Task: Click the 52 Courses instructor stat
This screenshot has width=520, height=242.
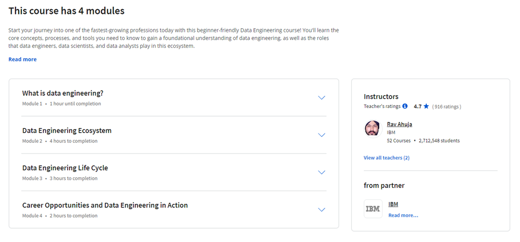Action: pyautogui.click(x=399, y=140)
